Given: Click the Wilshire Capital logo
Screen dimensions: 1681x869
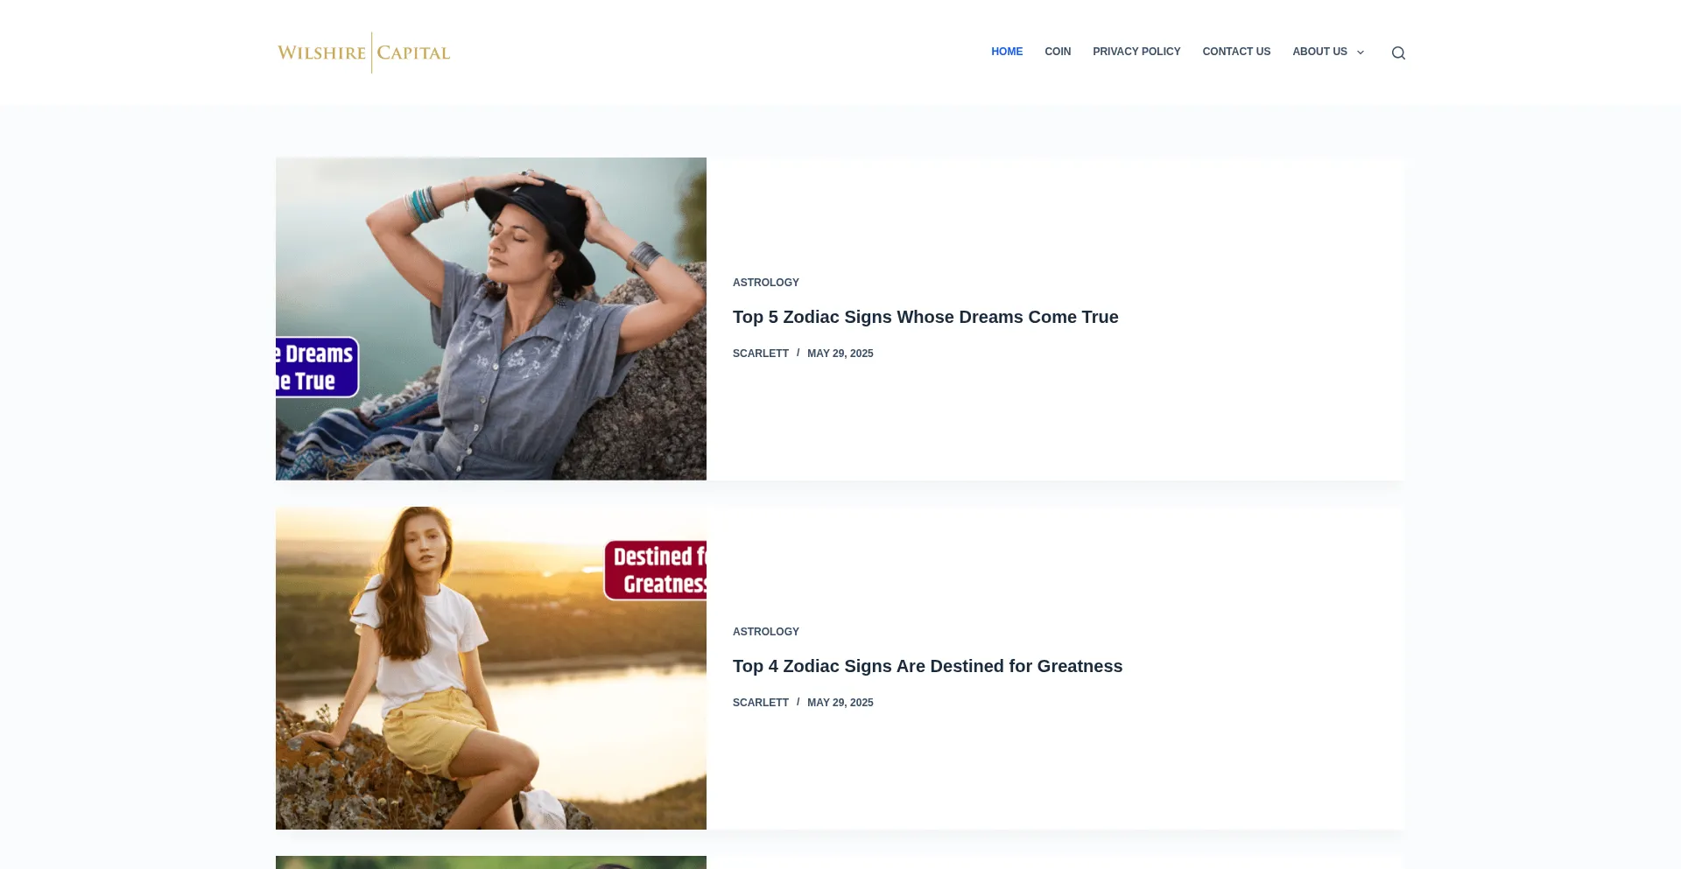Looking at the screenshot, I should pos(363,53).
